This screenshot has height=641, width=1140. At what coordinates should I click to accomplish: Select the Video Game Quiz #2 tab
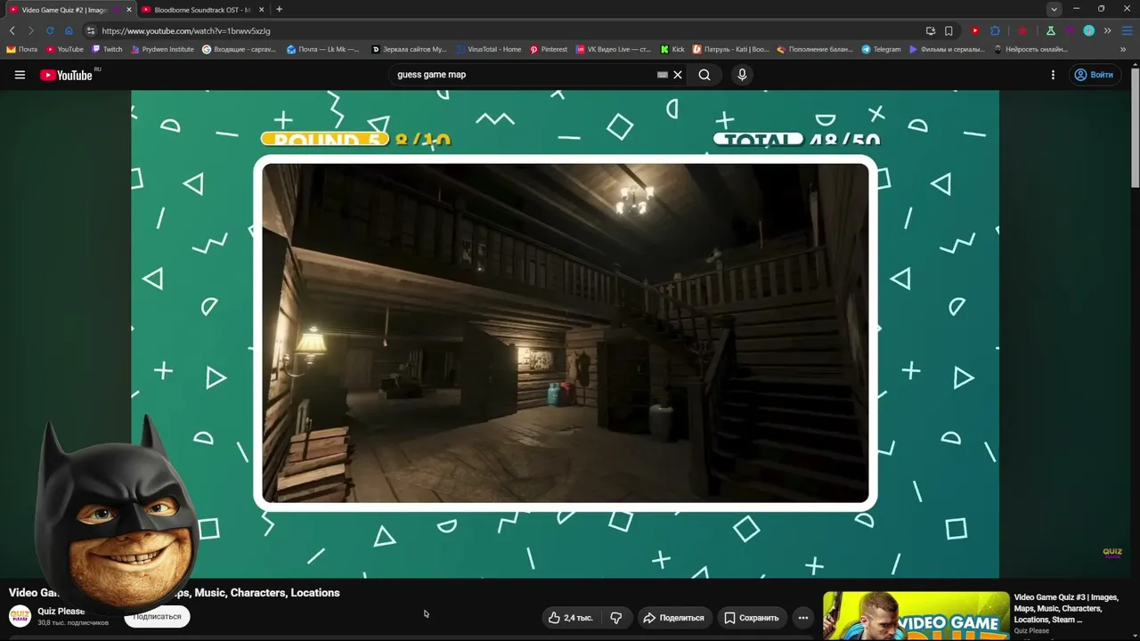[70, 10]
